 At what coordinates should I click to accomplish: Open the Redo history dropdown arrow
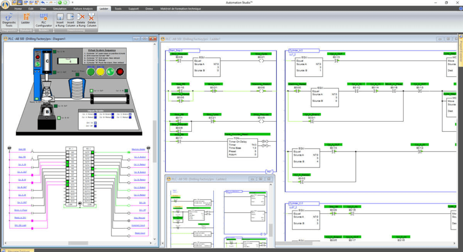[x=55, y=2]
